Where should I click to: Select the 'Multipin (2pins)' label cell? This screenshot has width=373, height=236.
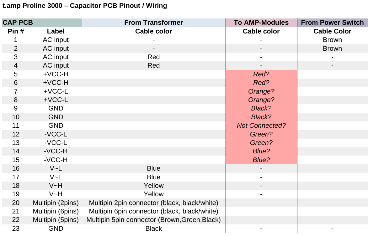(56, 203)
